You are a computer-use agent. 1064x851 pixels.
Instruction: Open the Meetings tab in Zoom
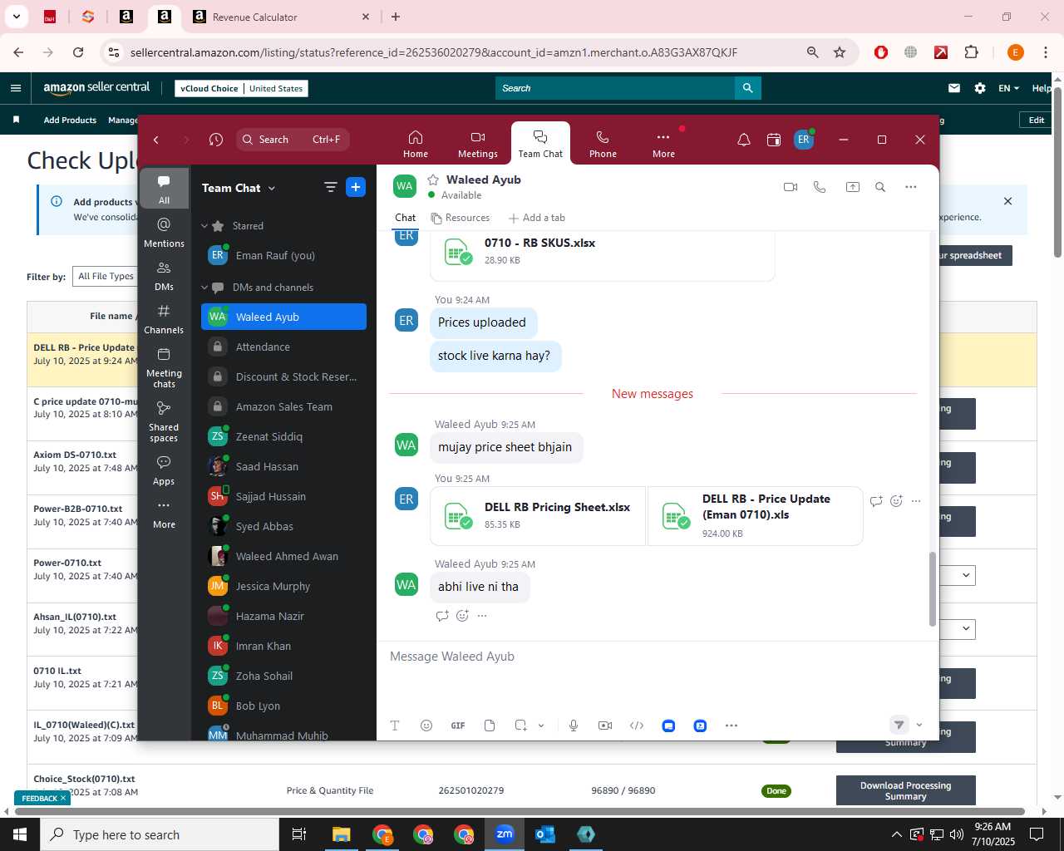[478, 144]
